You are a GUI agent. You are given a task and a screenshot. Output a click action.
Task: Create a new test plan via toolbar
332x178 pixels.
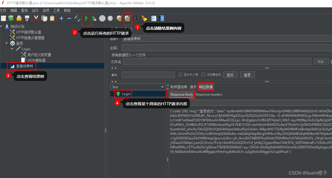(4, 18)
